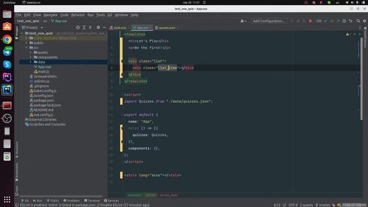Click 2 spaces indent in status bar

pyautogui.click(x=306, y=205)
